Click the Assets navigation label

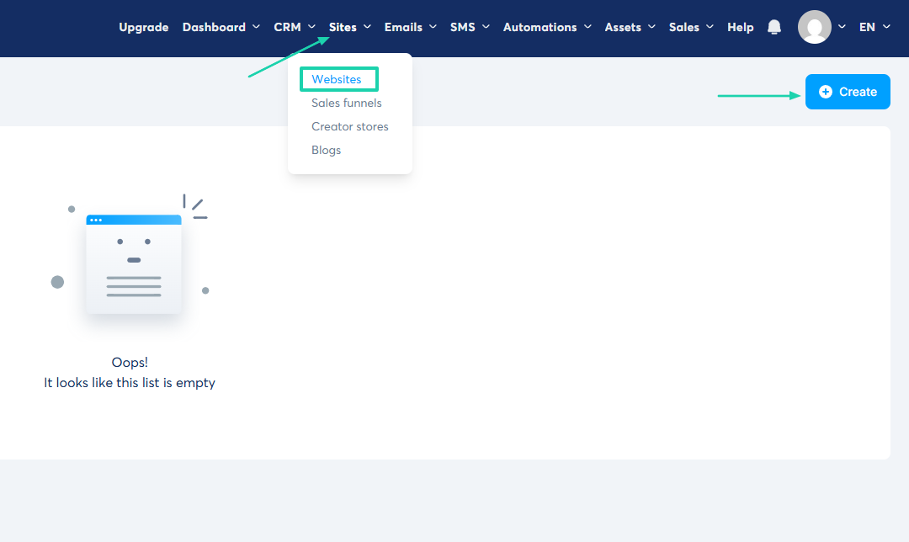(x=623, y=27)
